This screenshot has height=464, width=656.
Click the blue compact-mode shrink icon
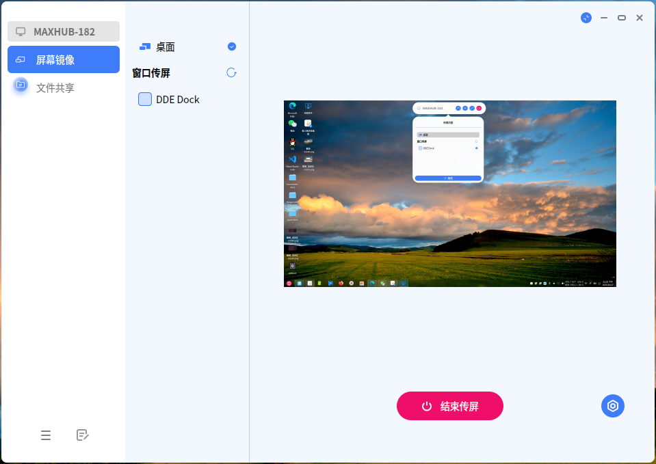[x=586, y=18]
